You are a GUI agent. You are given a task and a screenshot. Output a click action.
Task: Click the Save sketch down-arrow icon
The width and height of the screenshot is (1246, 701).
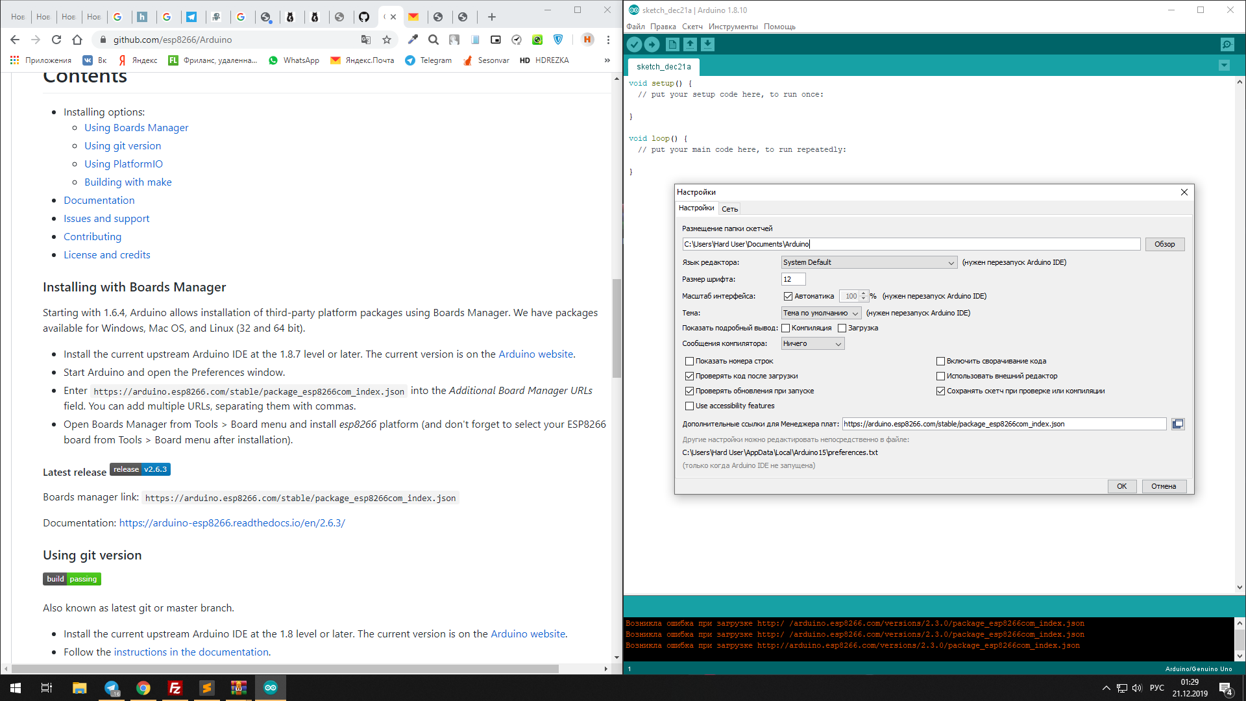[707, 44]
